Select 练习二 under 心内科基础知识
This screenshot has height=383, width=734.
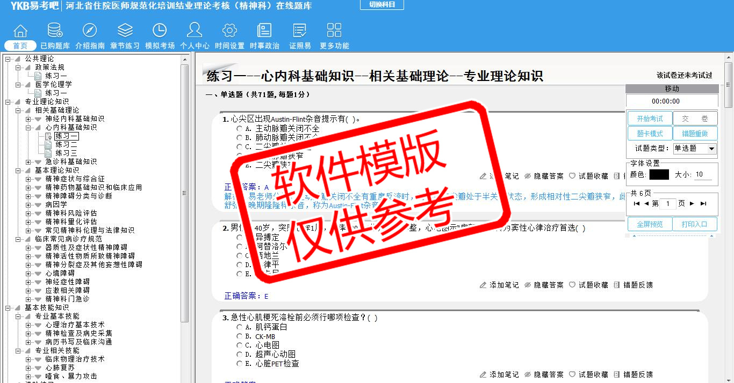point(66,144)
